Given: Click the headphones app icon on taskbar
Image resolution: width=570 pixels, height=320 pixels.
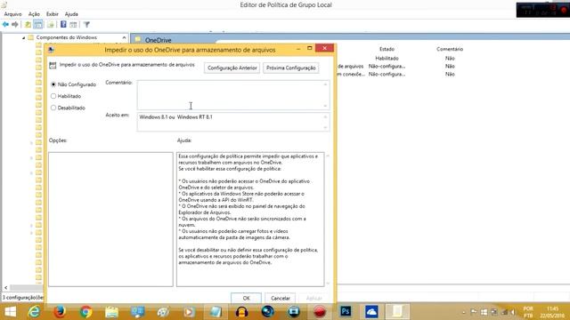Looking at the screenshot, I should tap(241, 312).
